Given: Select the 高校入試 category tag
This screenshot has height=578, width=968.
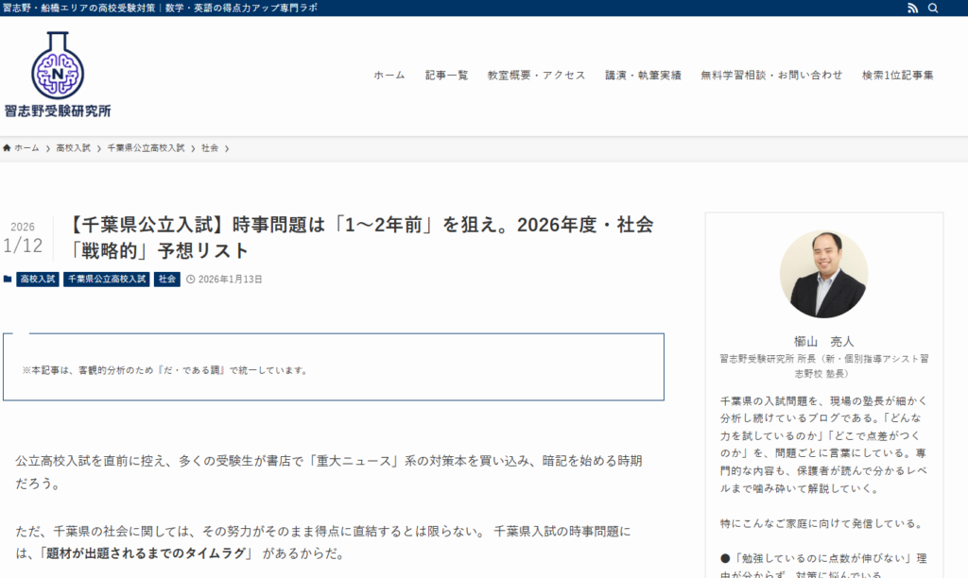Looking at the screenshot, I should click(38, 280).
